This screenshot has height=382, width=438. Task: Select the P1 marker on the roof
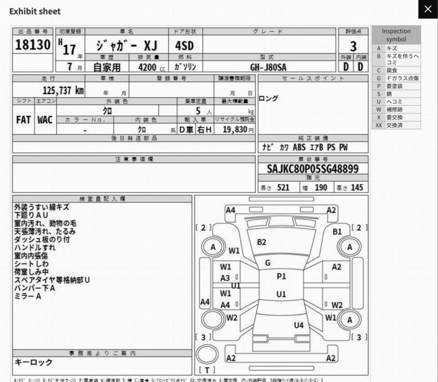[281, 277]
